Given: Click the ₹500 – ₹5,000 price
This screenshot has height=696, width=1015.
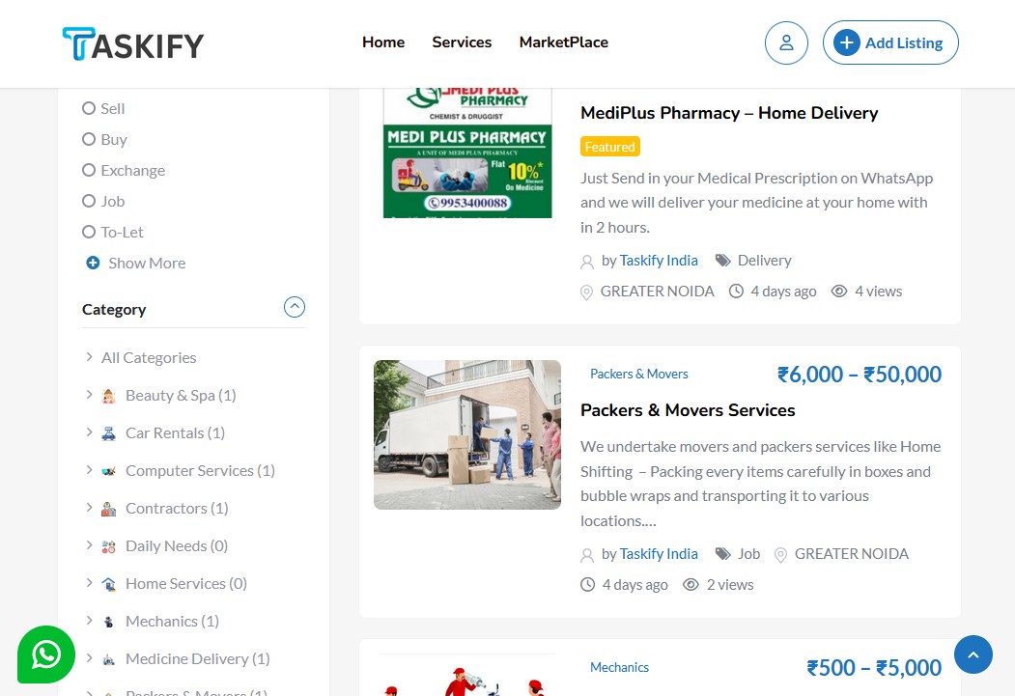Looking at the screenshot, I should click(874, 668).
